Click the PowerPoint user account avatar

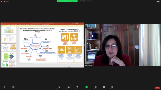[x=77, y=23]
